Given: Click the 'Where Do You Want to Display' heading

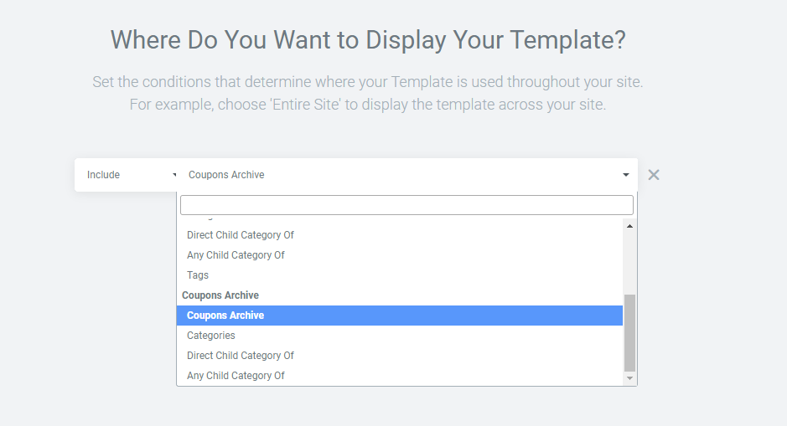Looking at the screenshot, I should (368, 39).
